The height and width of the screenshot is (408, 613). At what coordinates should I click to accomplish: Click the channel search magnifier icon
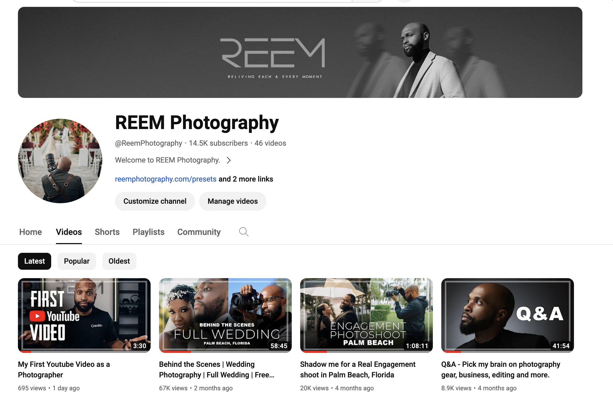[244, 232]
